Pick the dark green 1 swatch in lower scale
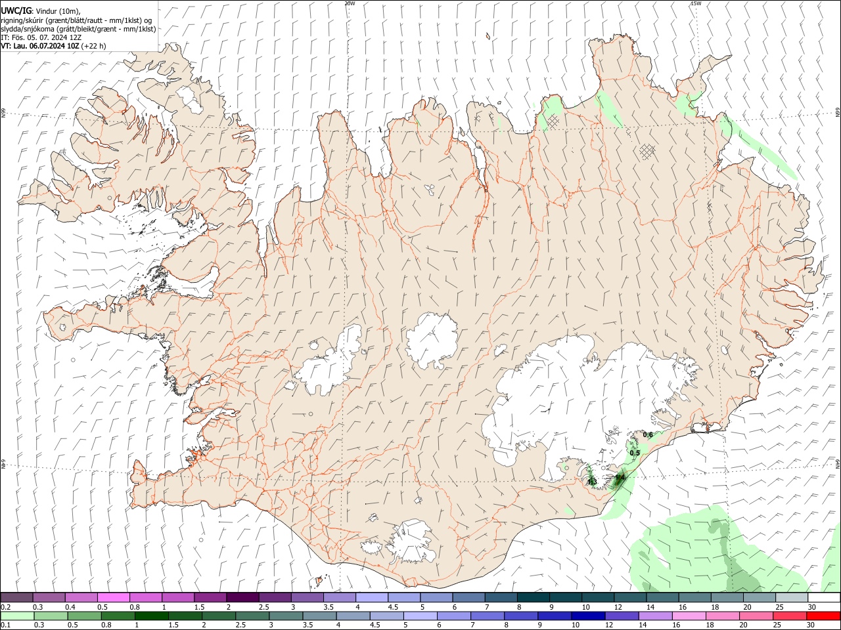The width and height of the screenshot is (841, 630). (151, 616)
